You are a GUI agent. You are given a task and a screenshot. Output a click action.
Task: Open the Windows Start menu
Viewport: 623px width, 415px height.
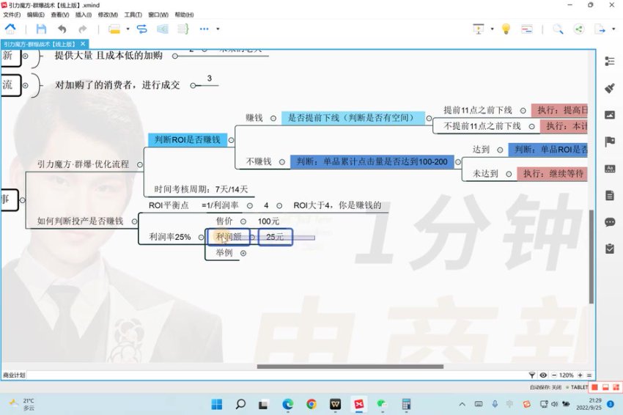(216, 404)
